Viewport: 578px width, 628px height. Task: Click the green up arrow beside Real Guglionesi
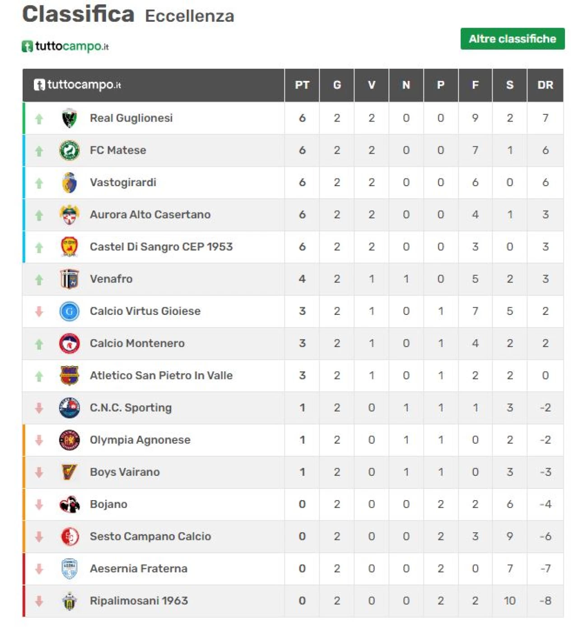[39, 119]
